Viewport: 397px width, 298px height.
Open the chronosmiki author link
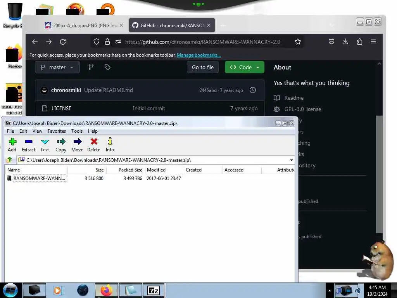[66, 90]
